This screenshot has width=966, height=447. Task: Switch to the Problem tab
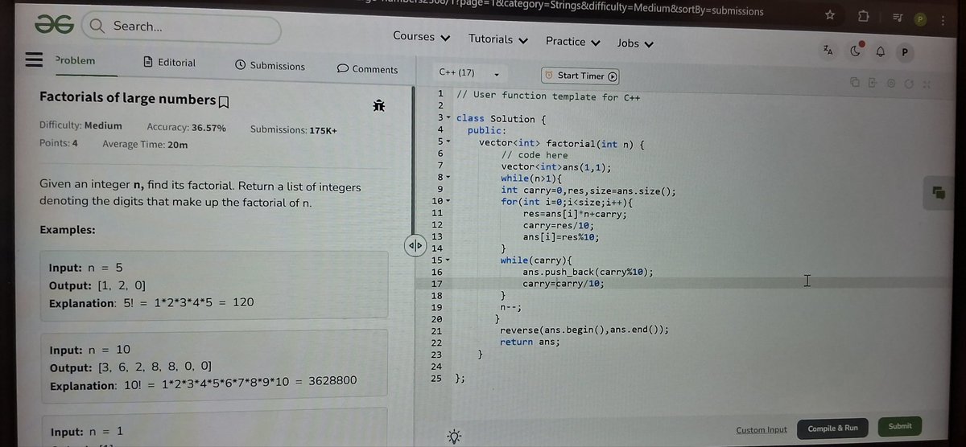[x=75, y=60]
